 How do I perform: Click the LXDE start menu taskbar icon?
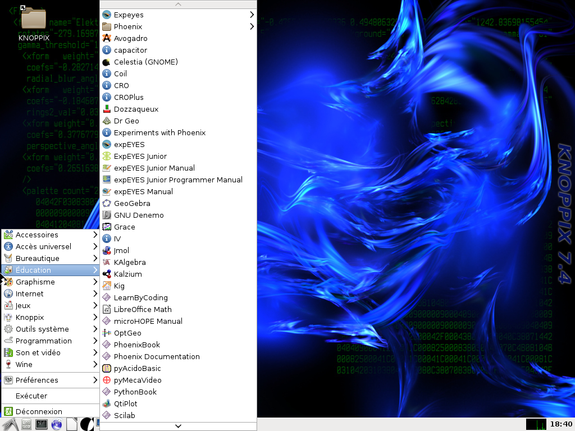(x=10, y=424)
